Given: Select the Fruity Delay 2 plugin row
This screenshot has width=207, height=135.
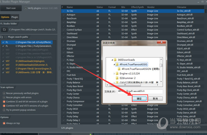Looking at the screenshot, I should pyautogui.click(x=133, y=120).
